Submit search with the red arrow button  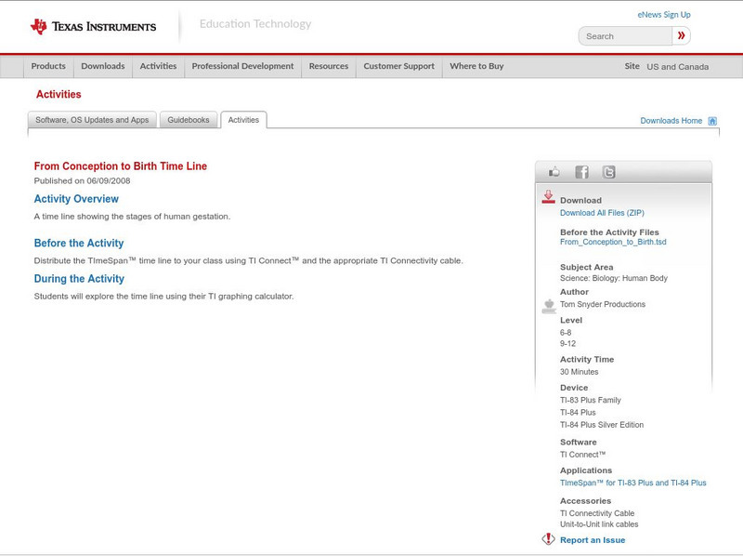pos(682,36)
